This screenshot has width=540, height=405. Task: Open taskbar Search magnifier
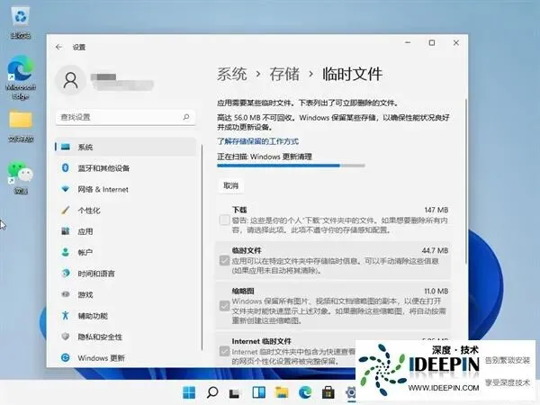tap(212, 392)
